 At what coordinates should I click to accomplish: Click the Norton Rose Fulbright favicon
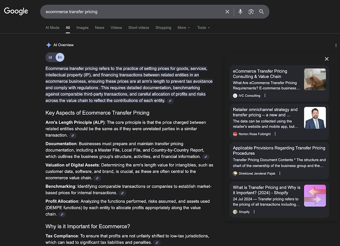pyautogui.click(x=235, y=134)
